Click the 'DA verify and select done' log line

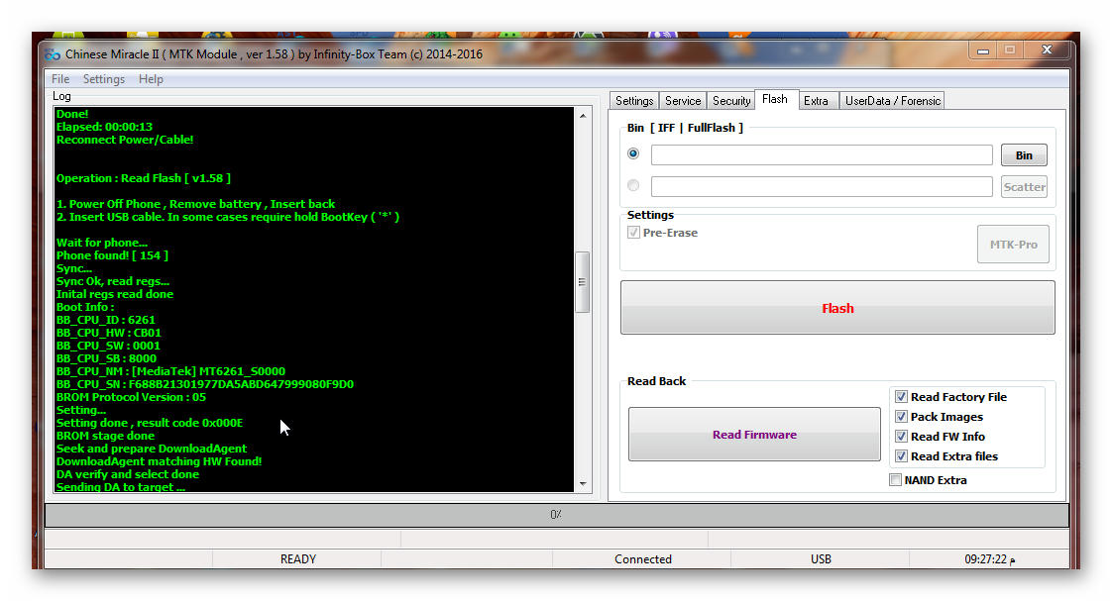tap(128, 474)
